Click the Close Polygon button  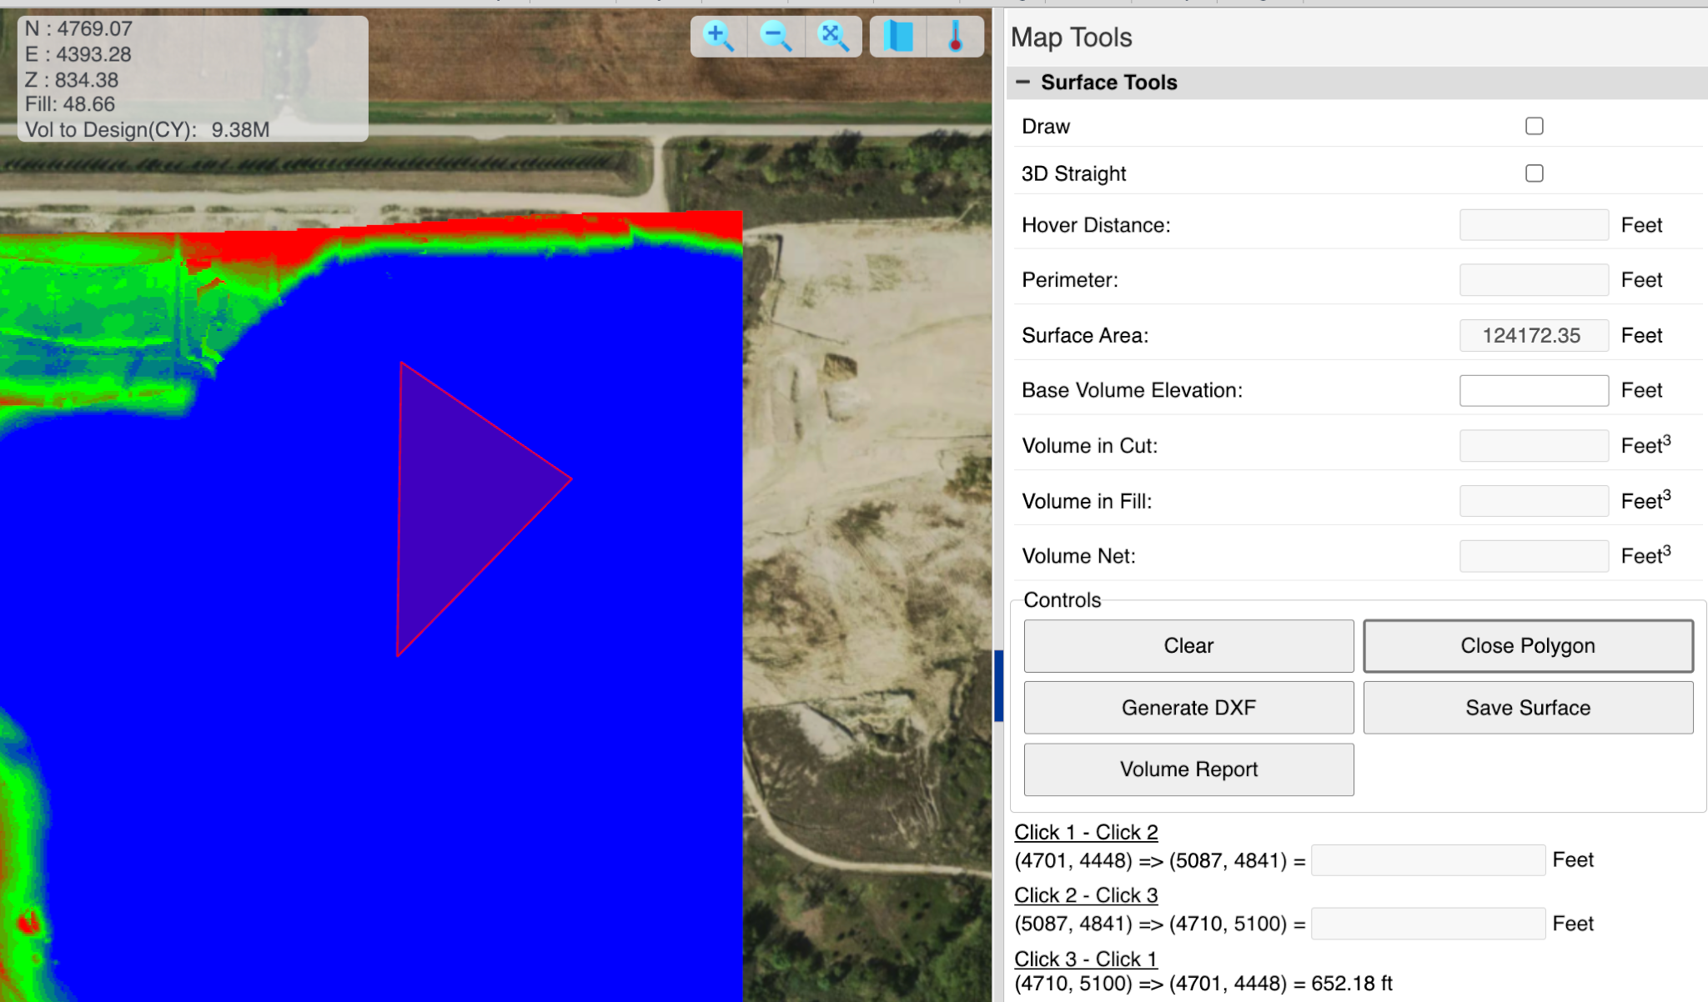click(1528, 645)
